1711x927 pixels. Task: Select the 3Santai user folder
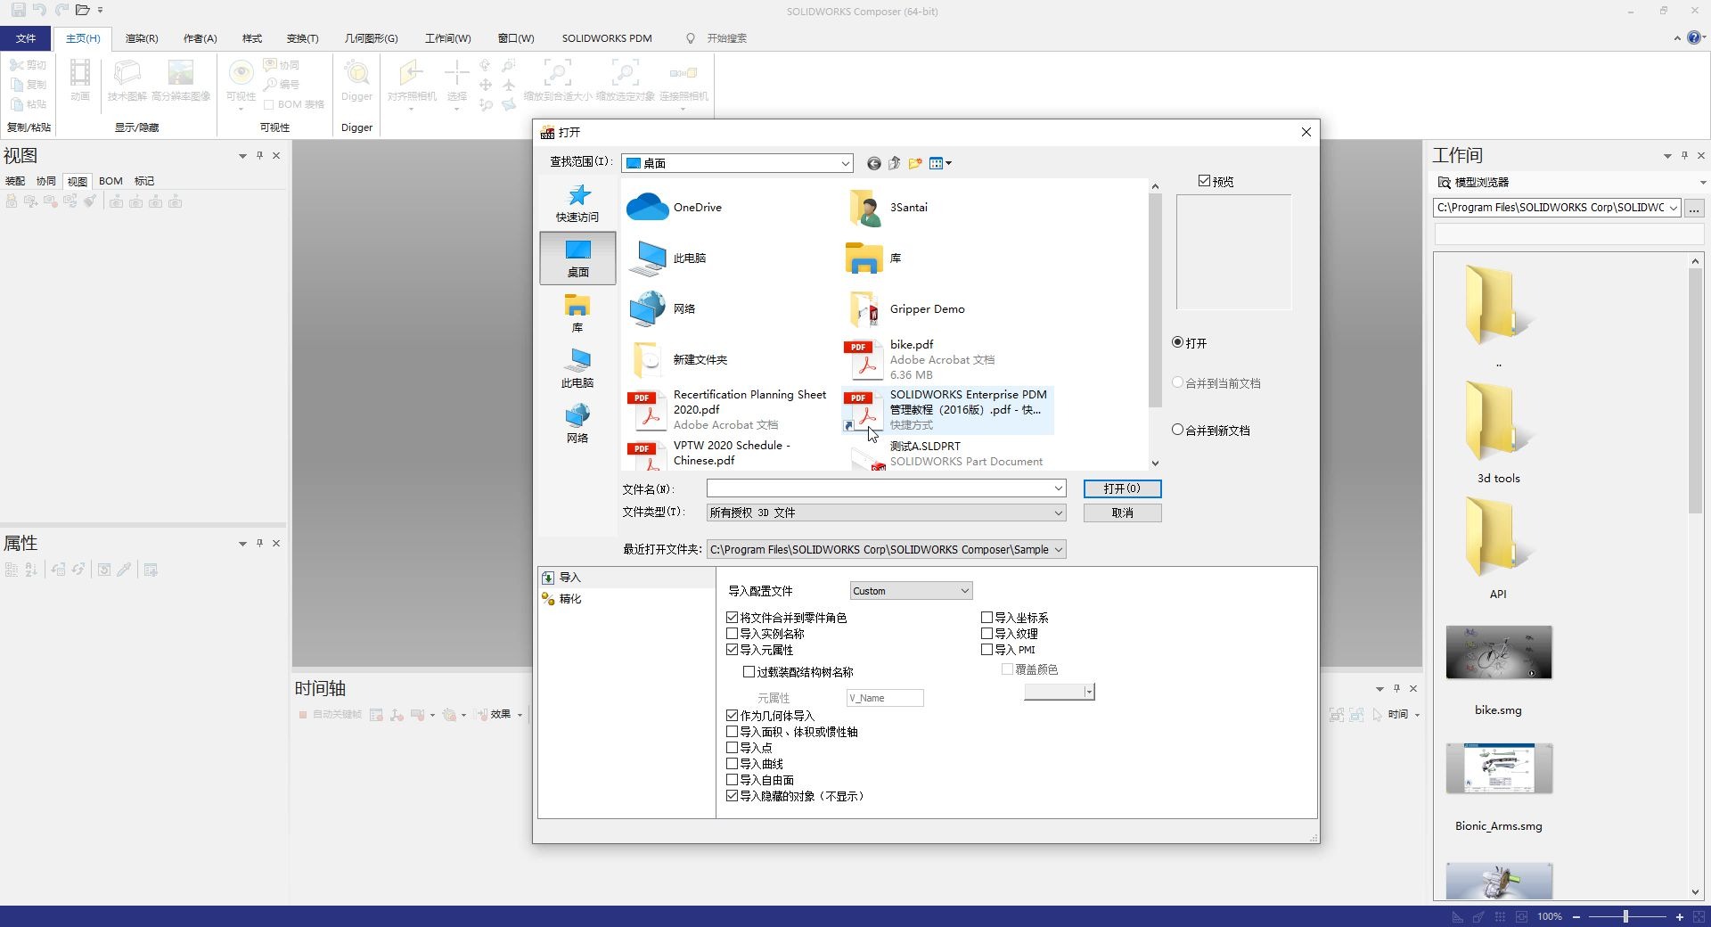coord(888,208)
